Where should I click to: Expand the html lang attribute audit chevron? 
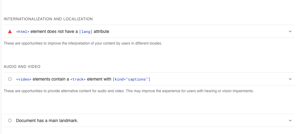pyautogui.click(x=290, y=31)
